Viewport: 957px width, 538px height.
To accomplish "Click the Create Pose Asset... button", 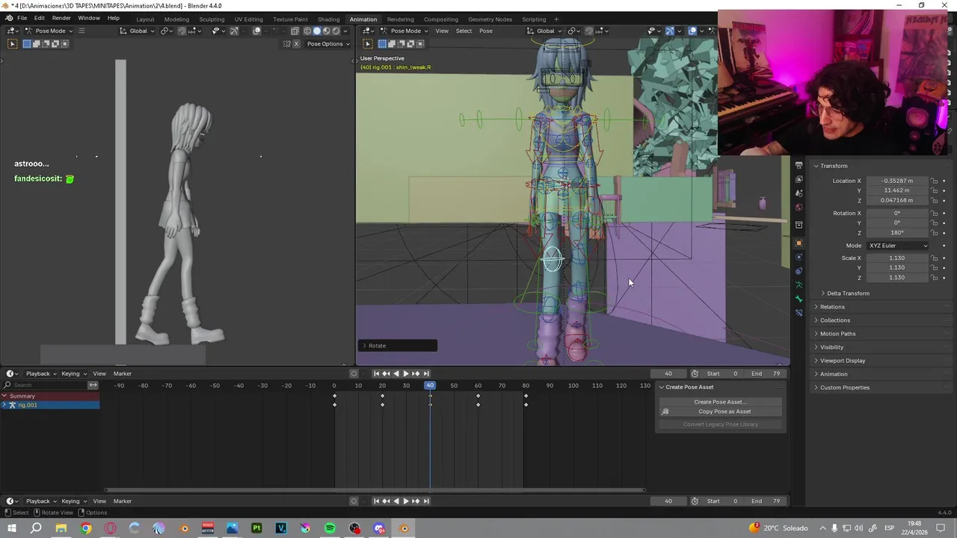I will 720,402.
